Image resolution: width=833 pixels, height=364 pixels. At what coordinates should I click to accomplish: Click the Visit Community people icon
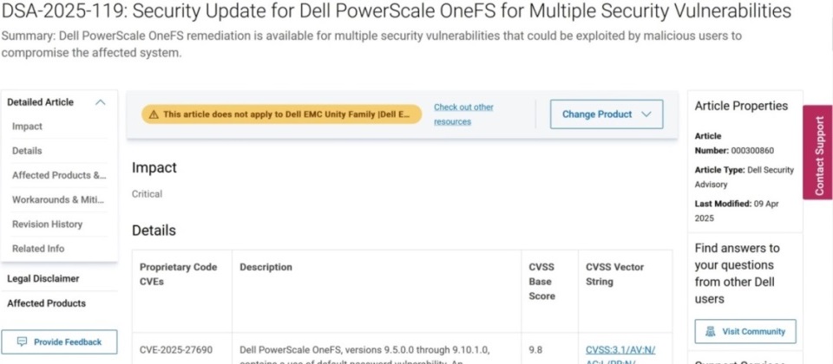click(x=711, y=332)
